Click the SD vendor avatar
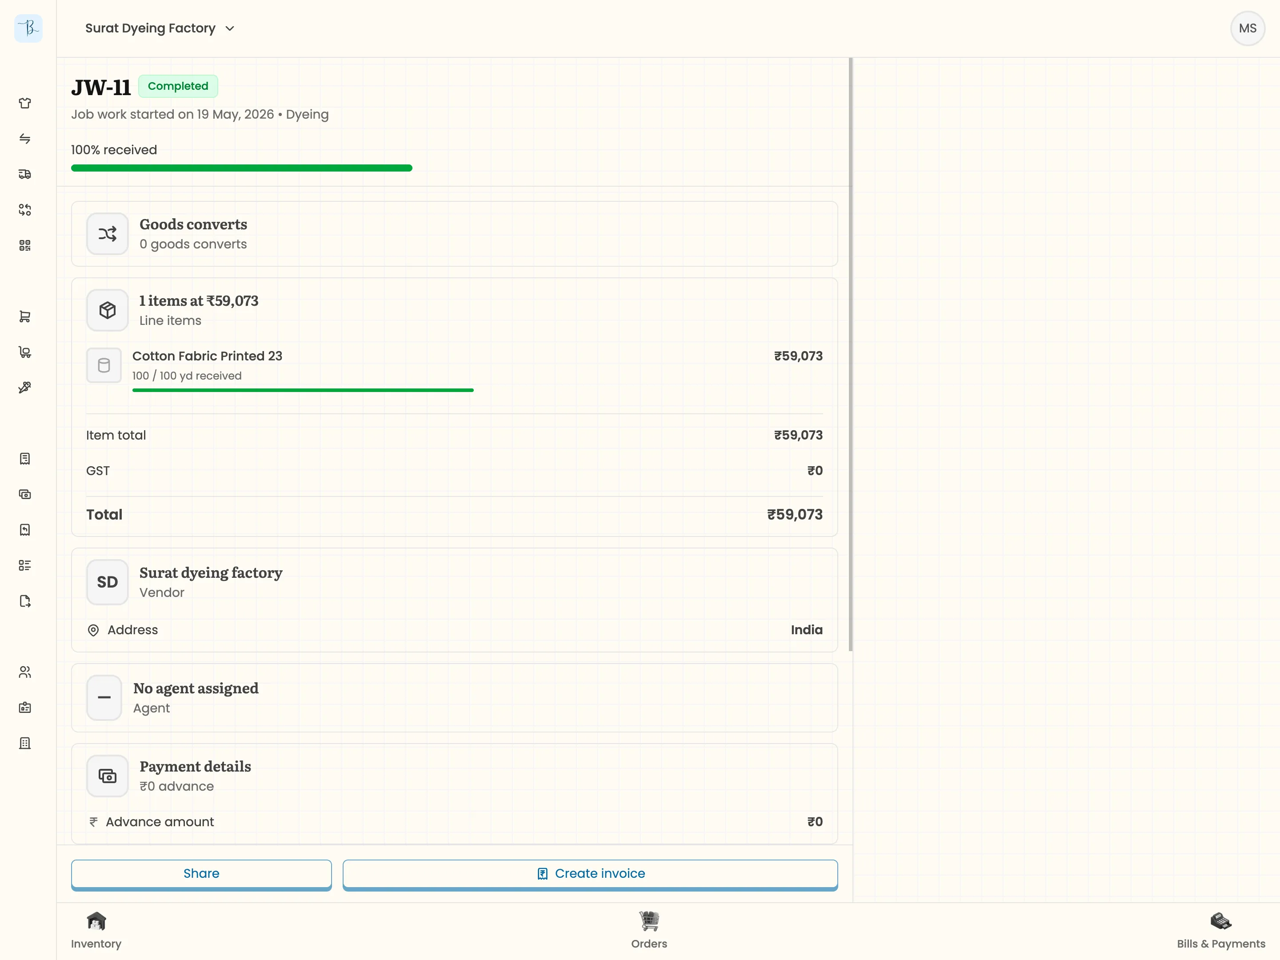Screen dimensions: 1280x960 (x=107, y=582)
